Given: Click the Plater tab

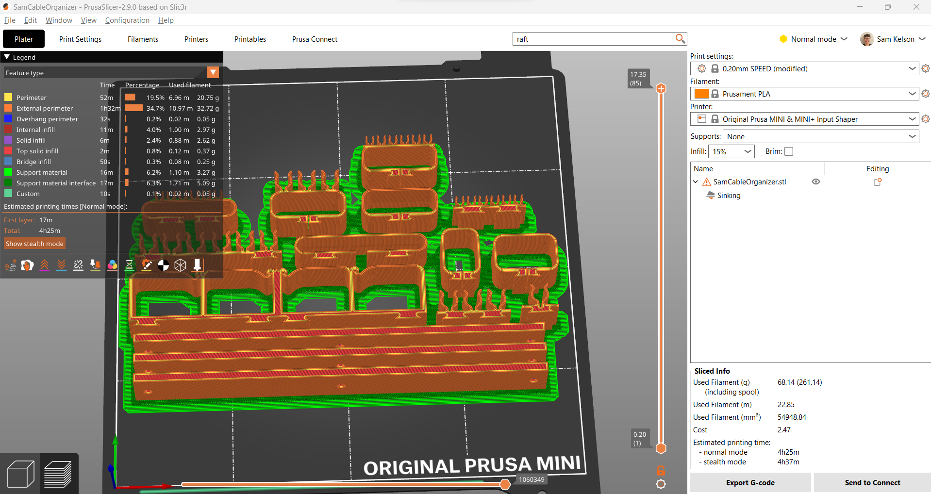Looking at the screenshot, I should 24,39.
